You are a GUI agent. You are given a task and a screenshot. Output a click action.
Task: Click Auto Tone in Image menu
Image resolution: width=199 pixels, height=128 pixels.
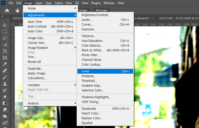point(50,22)
